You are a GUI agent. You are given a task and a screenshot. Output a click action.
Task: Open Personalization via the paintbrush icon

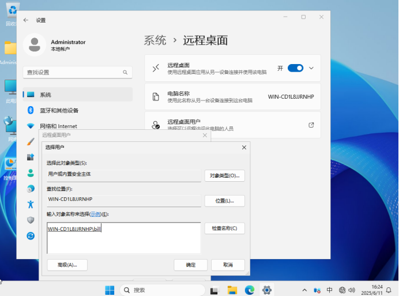click(31, 141)
